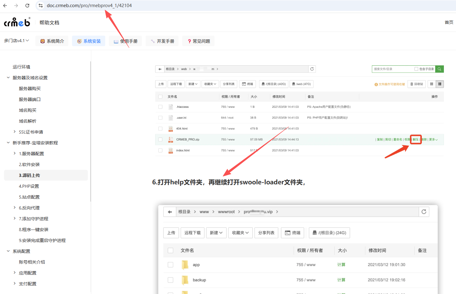Click the browser back arrow

pyautogui.click(x=5, y=6)
